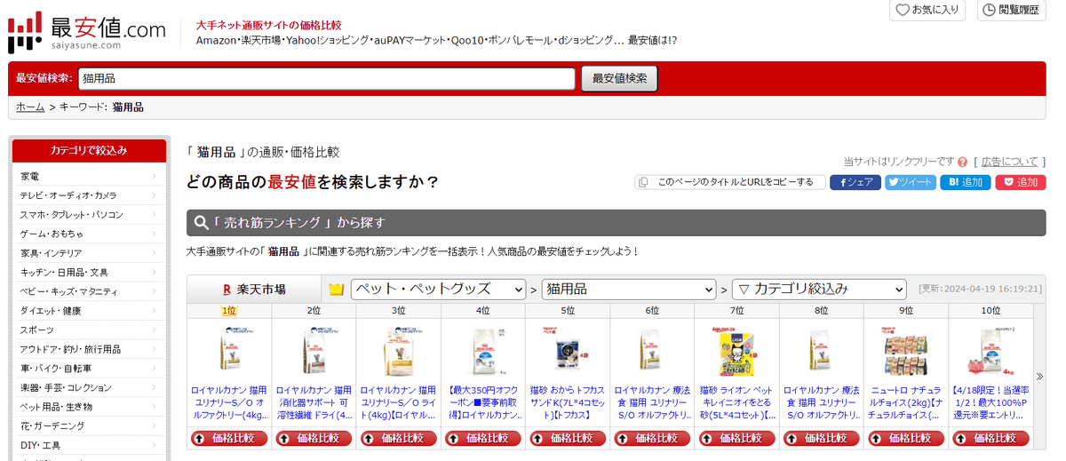The height and width of the screenshot is (461, 1066).
Task: Open 5位 猫砂 おからトフカス thumbnail
Action: (568, 350)
